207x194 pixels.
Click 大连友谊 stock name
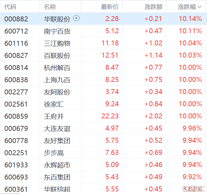pyautogui.click(x=57, y=129)
